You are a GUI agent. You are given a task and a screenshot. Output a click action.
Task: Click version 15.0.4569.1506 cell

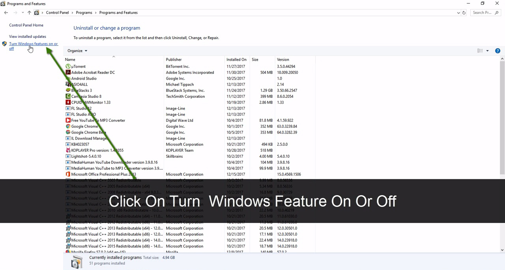coord(289,175)
